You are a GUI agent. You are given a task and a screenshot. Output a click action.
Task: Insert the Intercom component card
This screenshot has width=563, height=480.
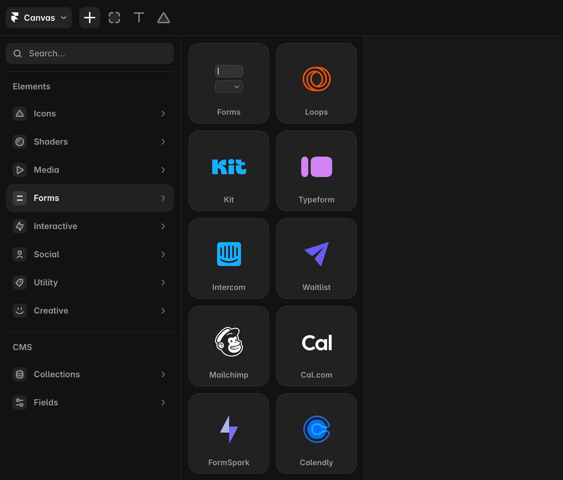229,258
